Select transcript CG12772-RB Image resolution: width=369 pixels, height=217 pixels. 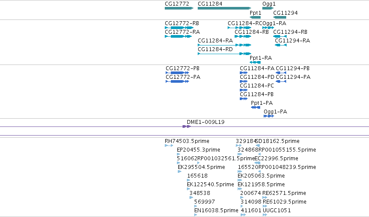179,28
